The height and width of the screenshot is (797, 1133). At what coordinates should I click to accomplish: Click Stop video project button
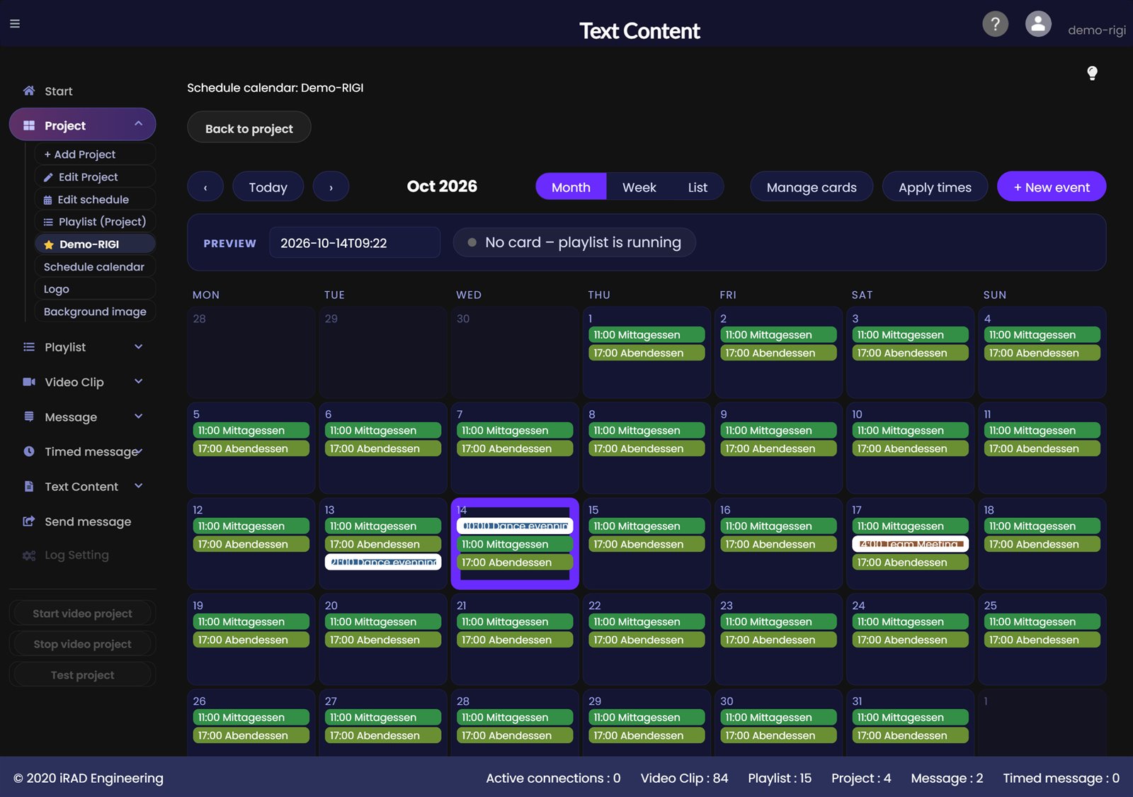pyautogui.click(x=82, y=644)
